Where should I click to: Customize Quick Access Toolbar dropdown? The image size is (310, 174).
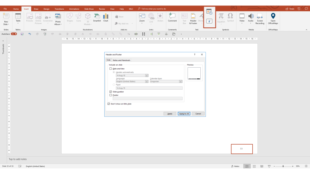click(181, 34)
